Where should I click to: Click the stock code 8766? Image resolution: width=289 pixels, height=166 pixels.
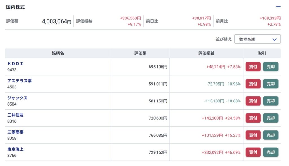click(12, 156)
